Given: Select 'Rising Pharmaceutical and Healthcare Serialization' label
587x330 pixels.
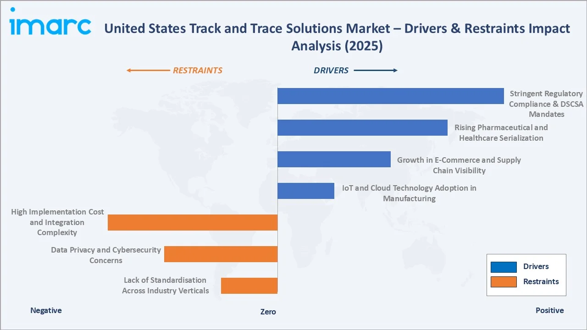Looking at the screenshot, I should (x=501, y=132).
